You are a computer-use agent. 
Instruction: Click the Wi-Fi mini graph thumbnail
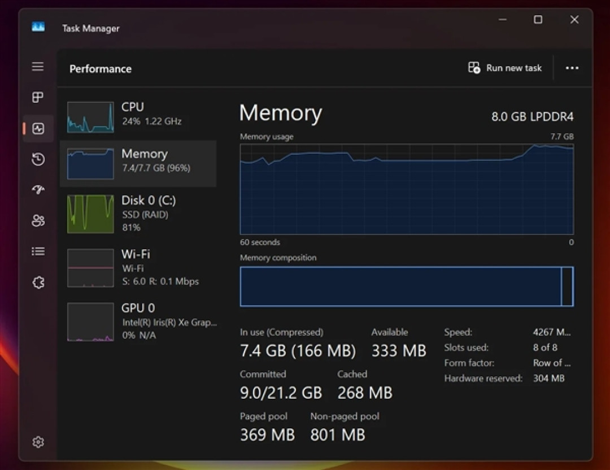[90, 268]
